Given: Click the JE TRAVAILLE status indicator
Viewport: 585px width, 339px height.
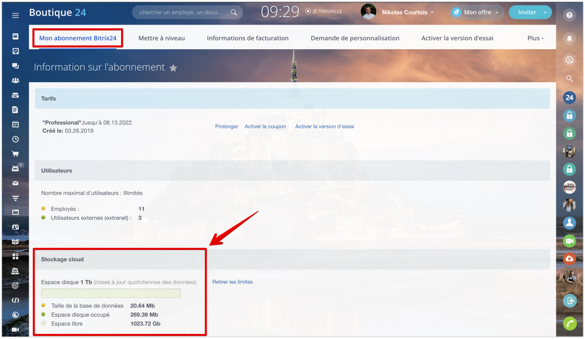Looking at the screenshot, I should [324, 11].
